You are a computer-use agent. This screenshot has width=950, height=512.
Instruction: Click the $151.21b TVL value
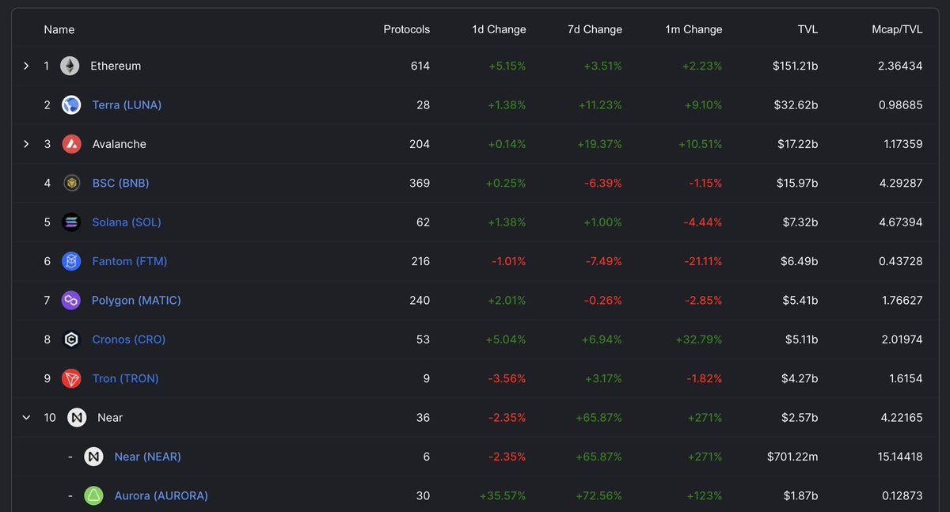pyautogui.click(x=796, y=66)
